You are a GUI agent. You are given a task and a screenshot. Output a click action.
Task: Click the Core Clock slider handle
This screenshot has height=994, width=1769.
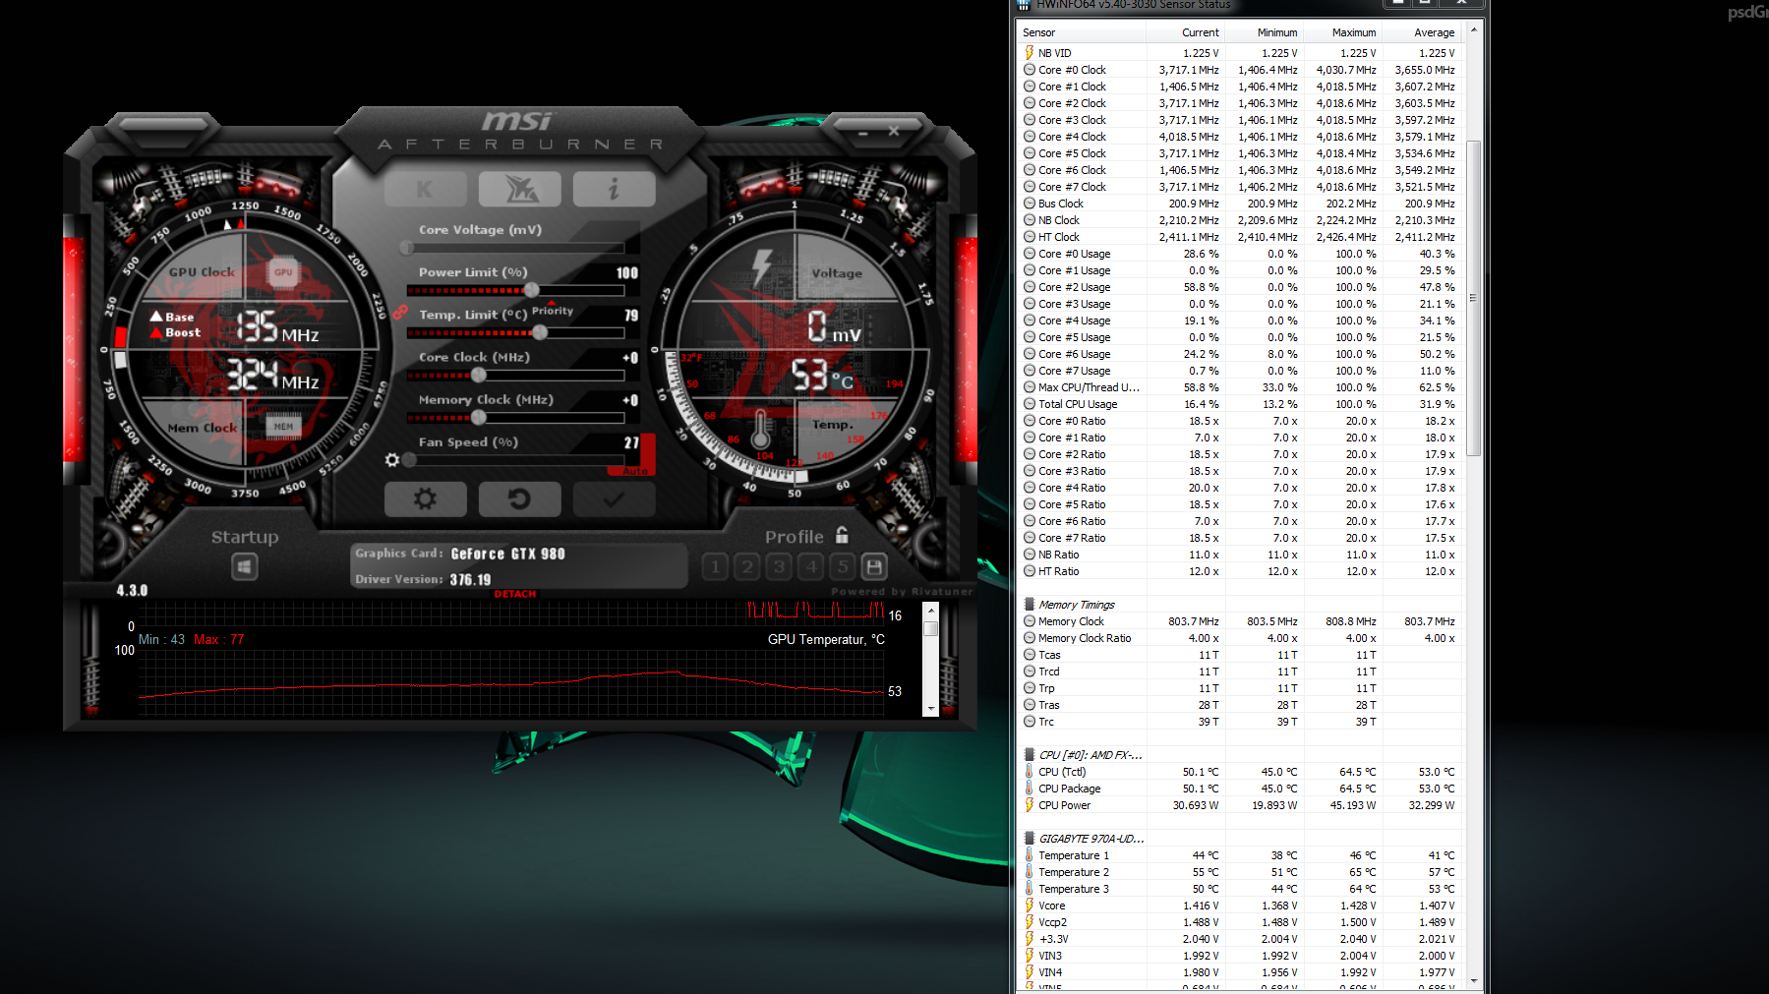pyautogui.click(x=478, y=375)
